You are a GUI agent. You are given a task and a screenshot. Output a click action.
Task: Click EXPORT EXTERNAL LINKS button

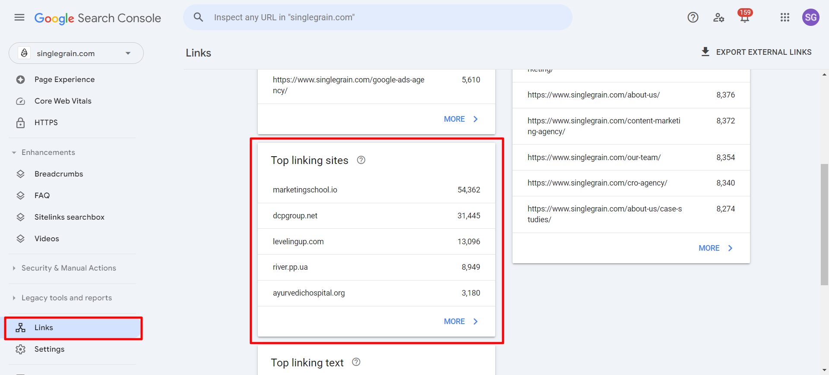click(756, 52)
